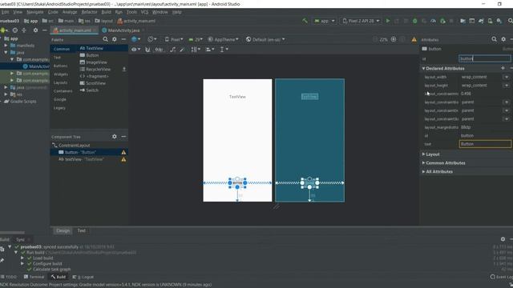Open design surface layers dropdown blue icon
Image resolution: width=513 pixels, height=288 pixels.
pyautogui.click(x=135, y=39)
